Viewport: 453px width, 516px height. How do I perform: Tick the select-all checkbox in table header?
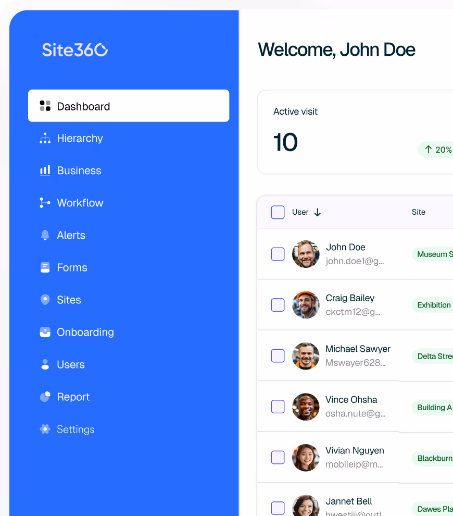(278, 212)
